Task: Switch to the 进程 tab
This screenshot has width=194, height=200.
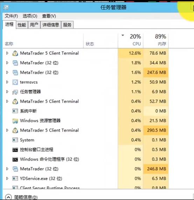Action: (9, 24)
